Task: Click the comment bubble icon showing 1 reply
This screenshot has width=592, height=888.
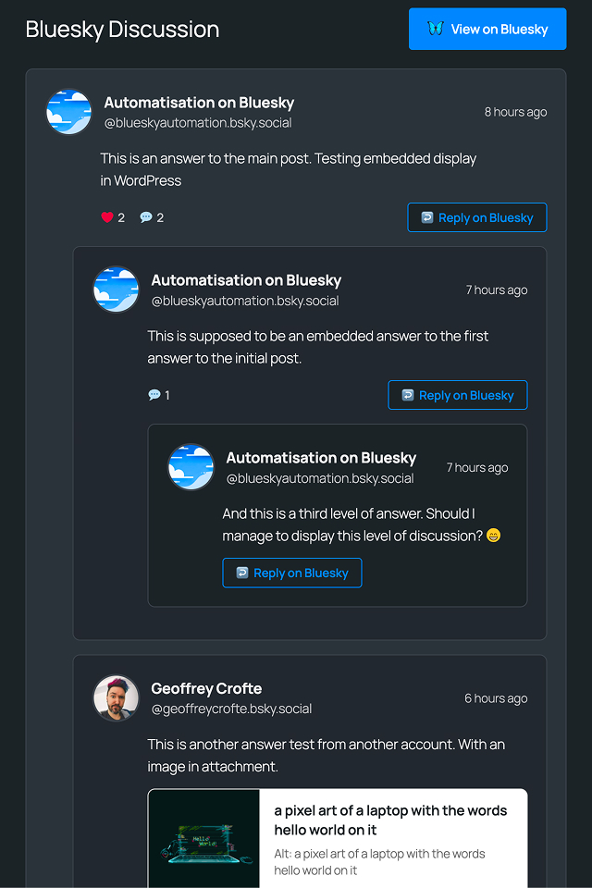Action: point(154,395)
